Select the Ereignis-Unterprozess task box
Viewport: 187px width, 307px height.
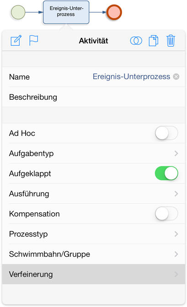coord(66,12)
